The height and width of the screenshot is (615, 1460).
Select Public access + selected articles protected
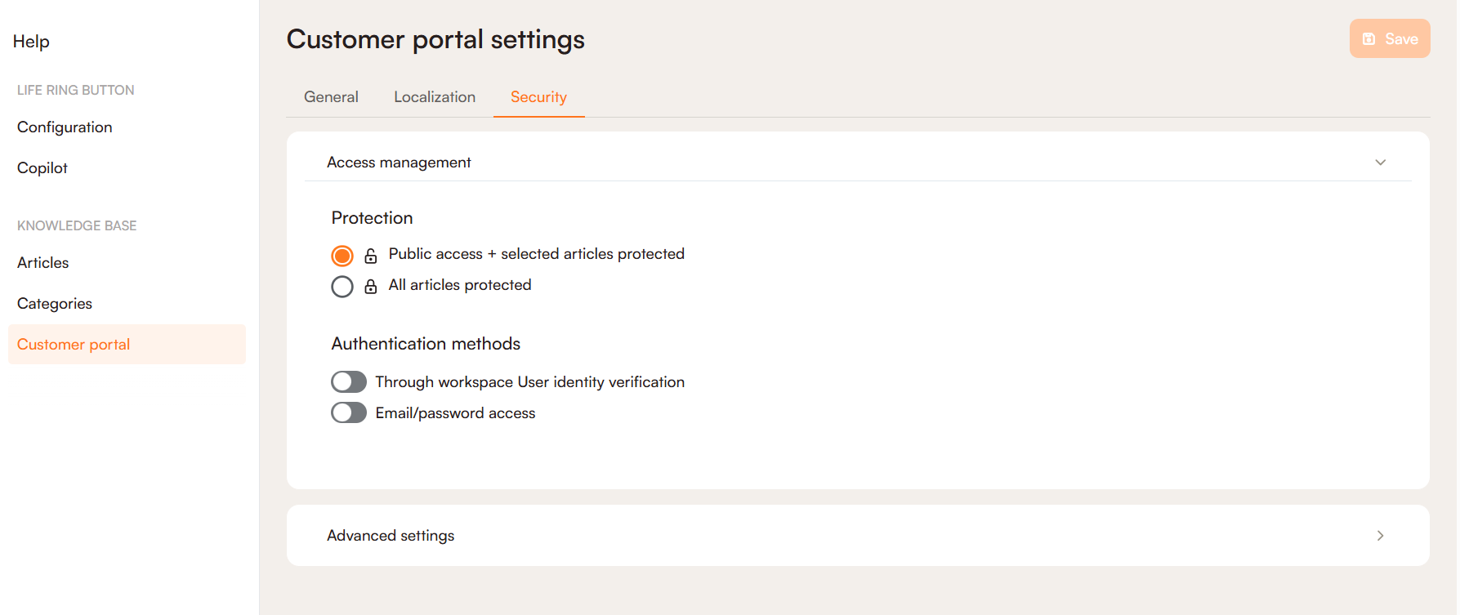(x=342, y=256)
